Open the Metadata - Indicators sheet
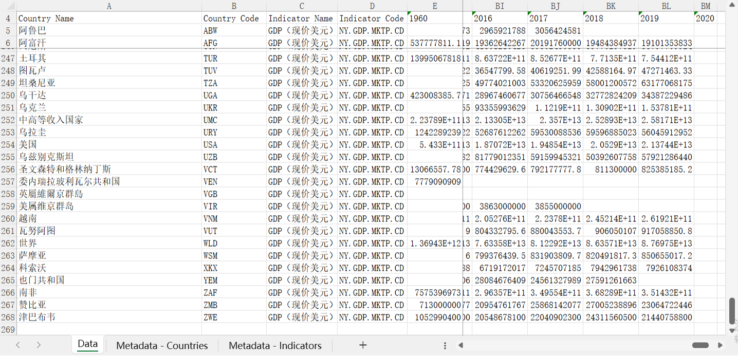This screenshot has width=738, height=356. (x=275, y=346)
